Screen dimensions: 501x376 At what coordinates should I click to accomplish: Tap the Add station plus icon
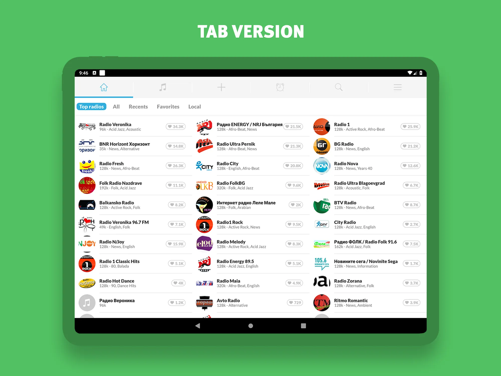pos(221,87)
